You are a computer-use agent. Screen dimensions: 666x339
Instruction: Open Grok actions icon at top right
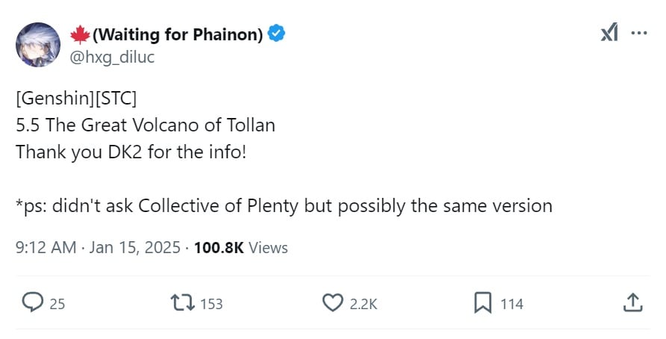pos(609,34)
